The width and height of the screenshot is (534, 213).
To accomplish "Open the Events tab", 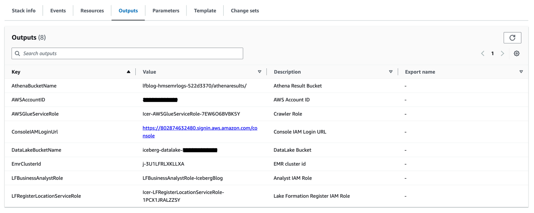I will 58,11.
